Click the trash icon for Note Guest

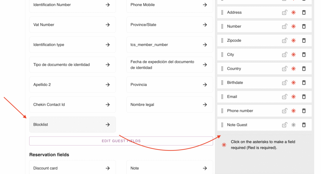tap(303, 125)
